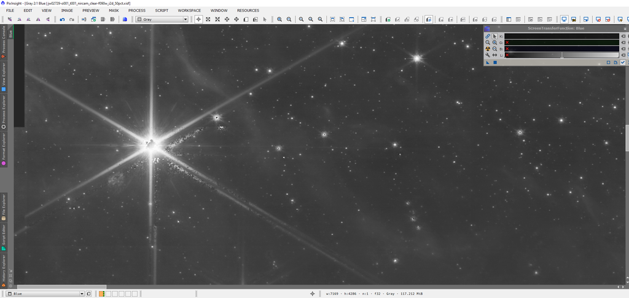This screenshot has height=298, width=629.
Task: Toggle the blue monitor screen icon
Action: pos(565,19)
